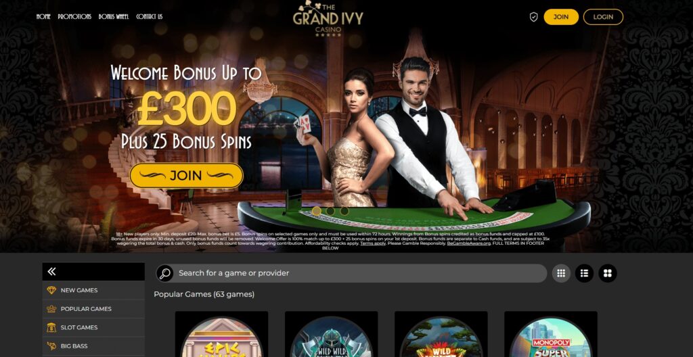Image resolution: width=693 pixels, height=357 pixels.
Task: Open the Bonus Wheel menu item
Action: point(114,17)
